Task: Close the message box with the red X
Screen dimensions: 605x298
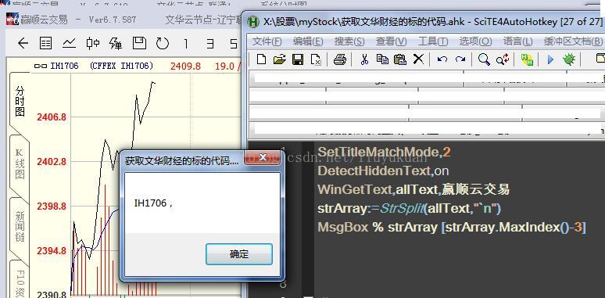Action: (x=263, y=157)
